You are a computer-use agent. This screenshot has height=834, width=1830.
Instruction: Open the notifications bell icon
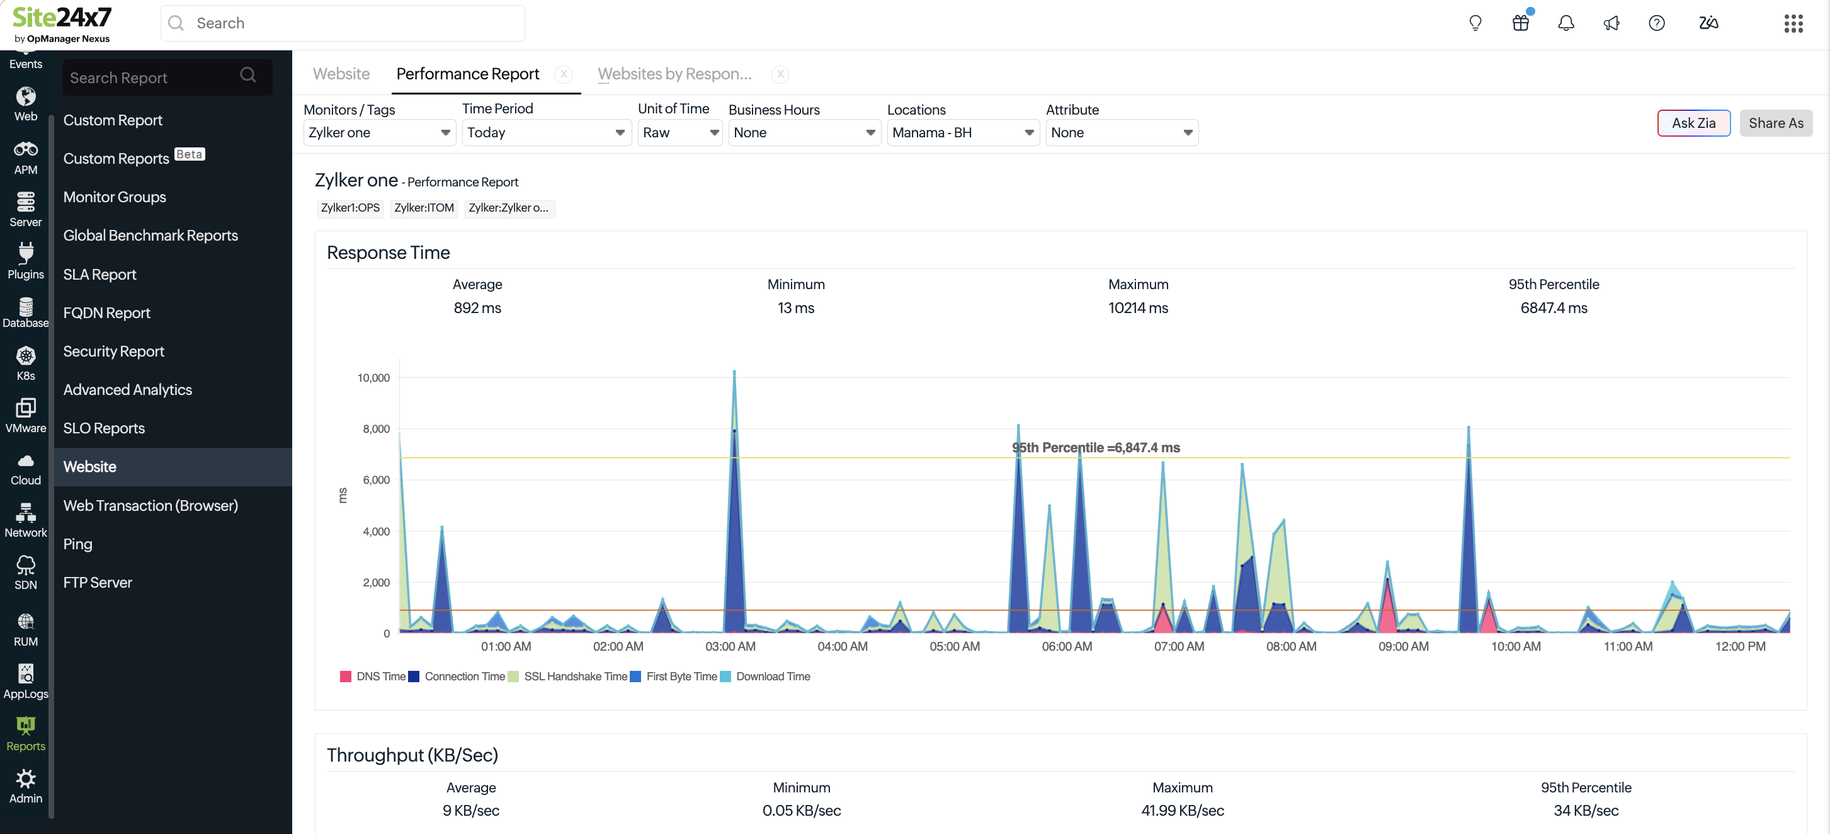[x=1566, y=23]
